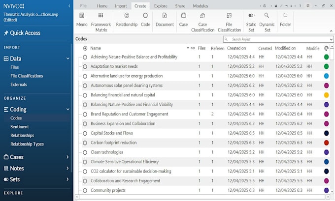Image resolution: width=335 pixels, height=201 pixels.
Task: Create a new Relationship item
Action: point(127,19)
